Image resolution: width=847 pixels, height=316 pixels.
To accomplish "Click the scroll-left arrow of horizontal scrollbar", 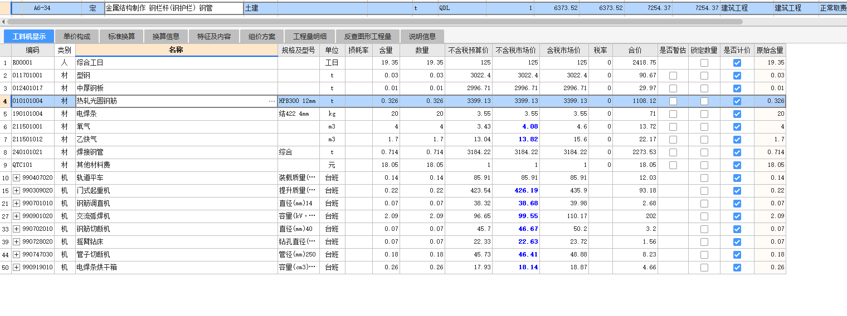I will [x=3, y=22].
